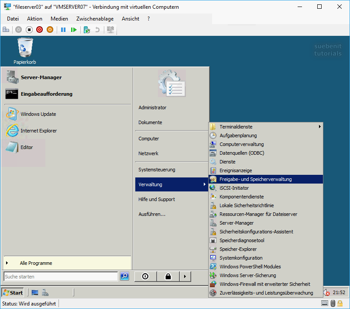Open the Aktion menu

click(34, 19)
